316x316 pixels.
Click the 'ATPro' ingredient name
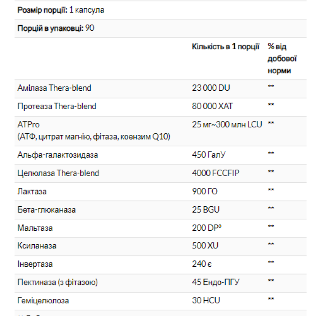point(27,124)
